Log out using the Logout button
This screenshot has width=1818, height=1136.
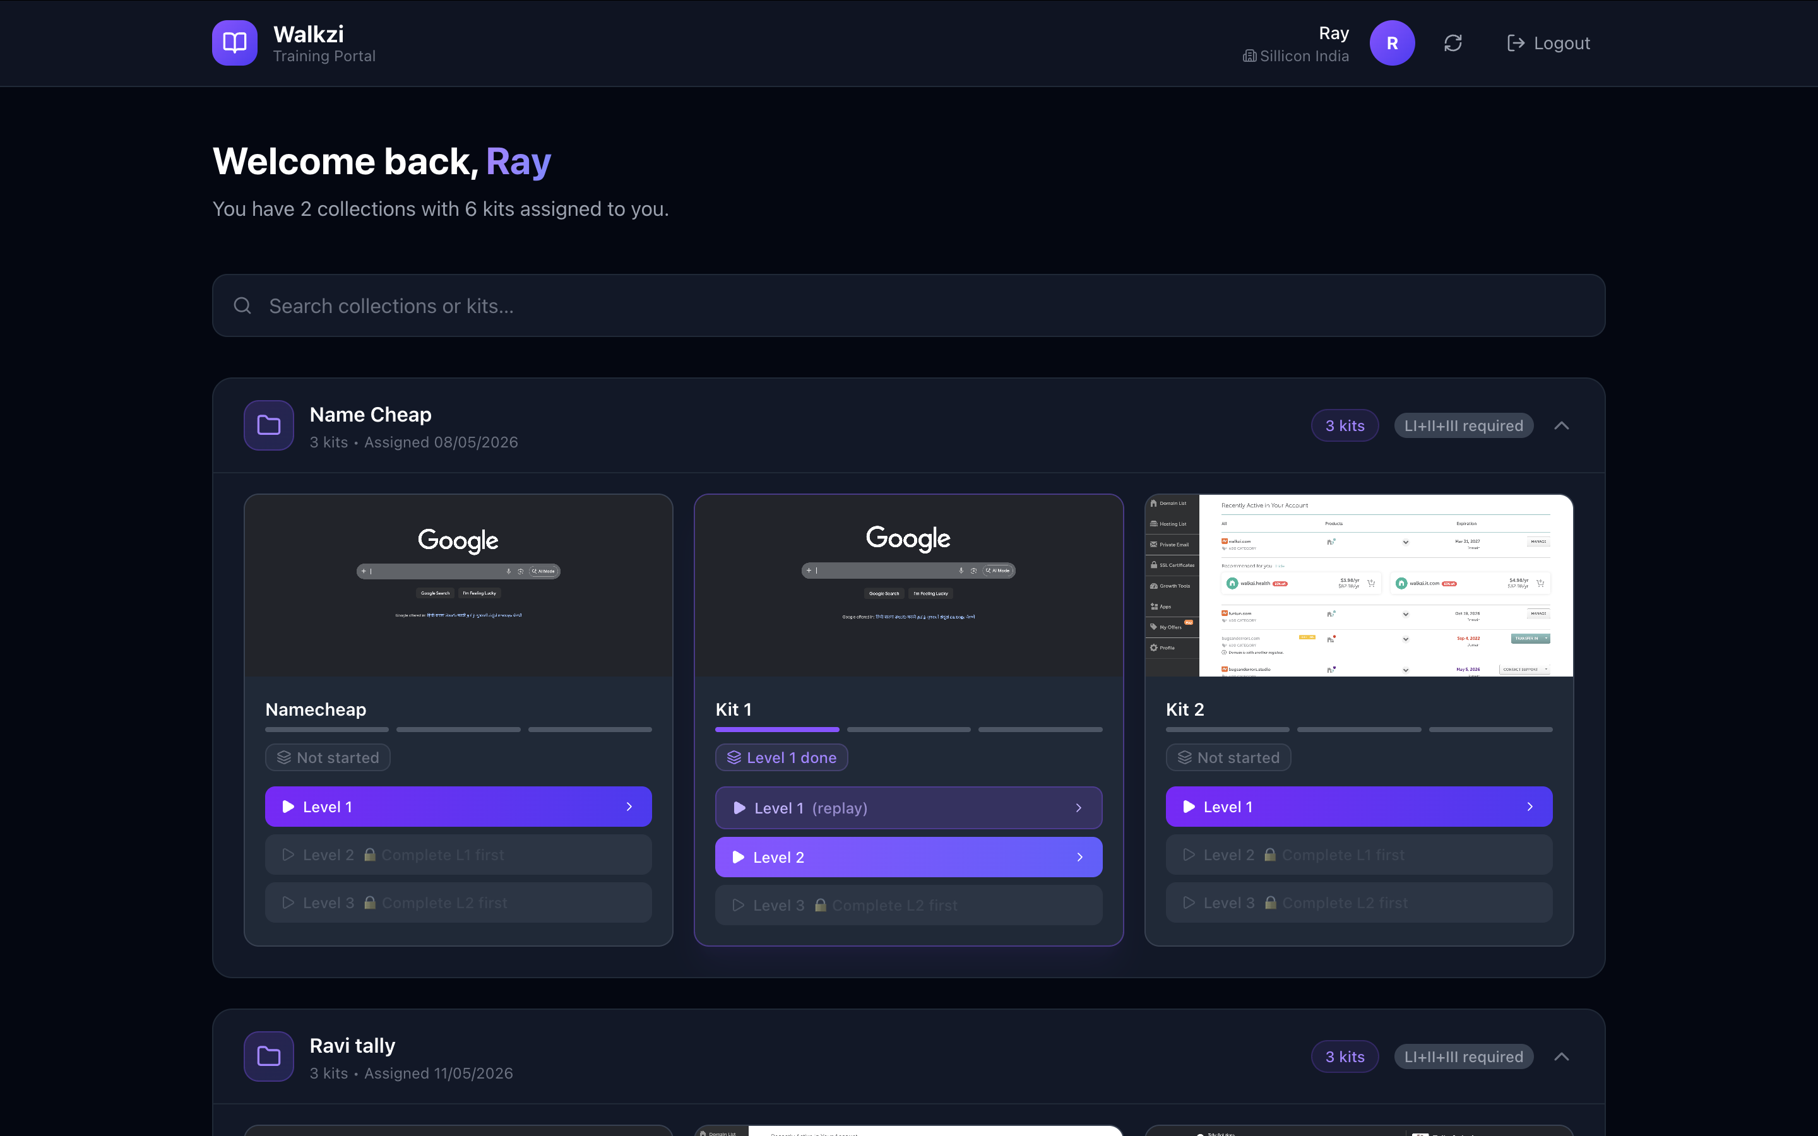tap(1548, 43)
